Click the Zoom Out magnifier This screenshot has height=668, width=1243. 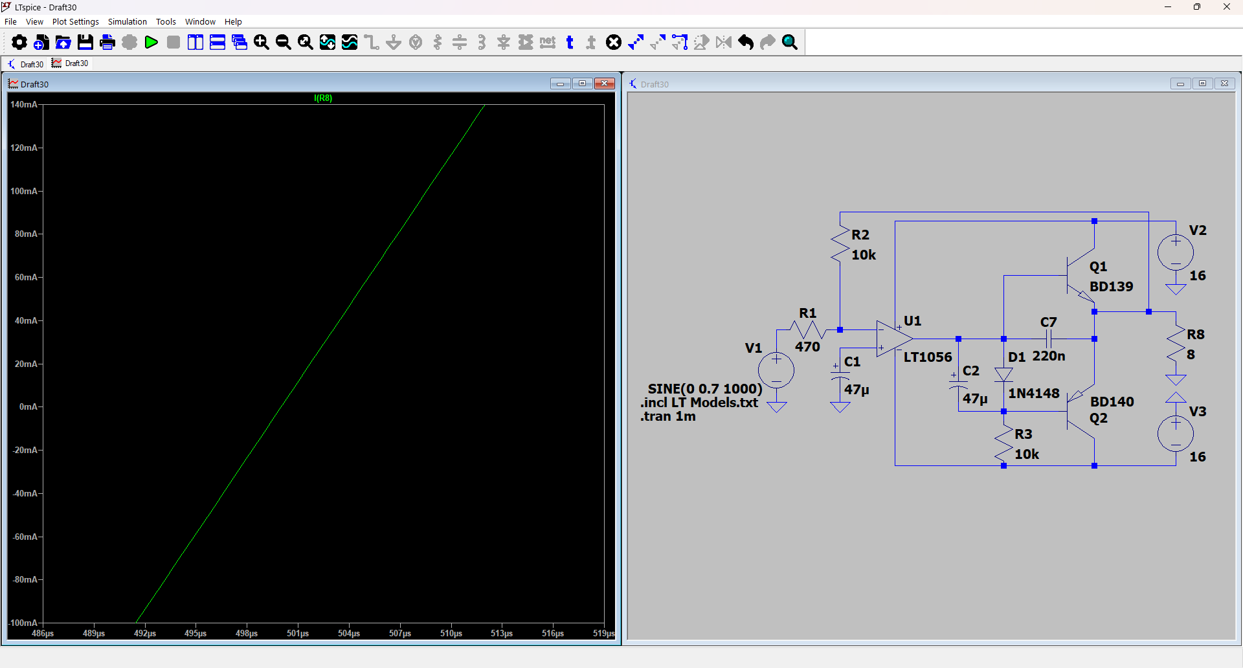tap(284, 43)
